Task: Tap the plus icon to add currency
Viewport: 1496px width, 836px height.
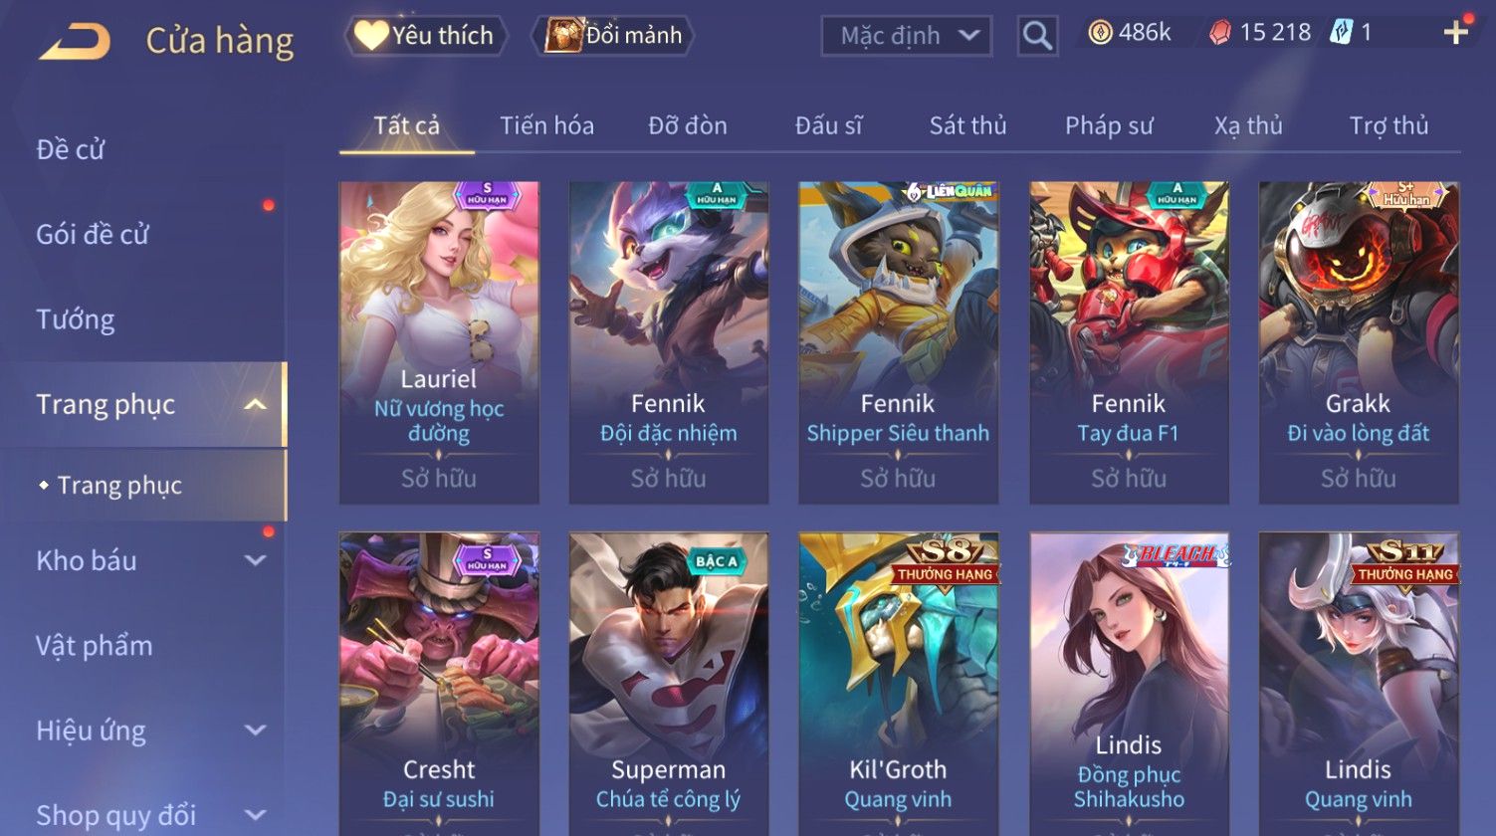Action: pyautogui.click(x=1456, y=33)
